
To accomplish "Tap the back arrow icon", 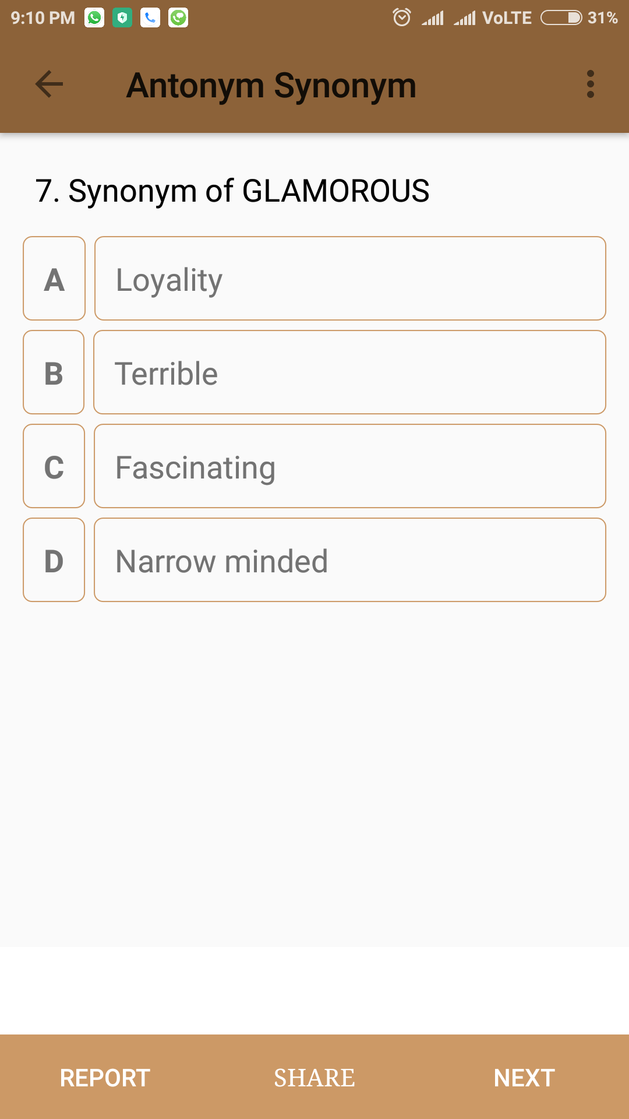I will 50,85.
